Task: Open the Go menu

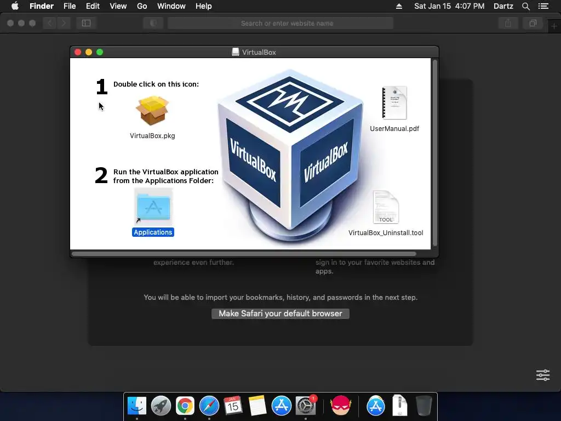Action: pos(142,6)
